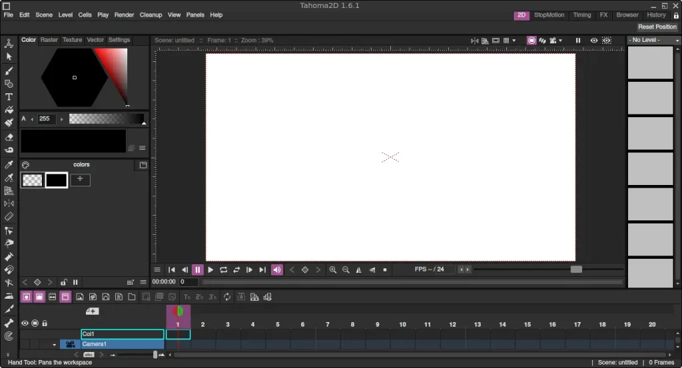The width and height of the screenshot is (682, 368).
Task: Toggle the Sub-camera Preview dashed eye
Action: click(x=607, y=41)
